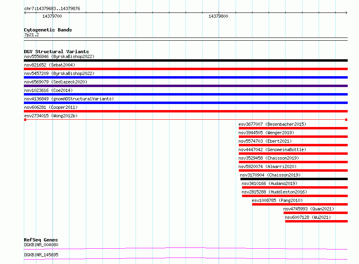The image size is (359, 264).
Task: Open nsv1023616 (Coe2014) variant
Action: tap(48, 90)
